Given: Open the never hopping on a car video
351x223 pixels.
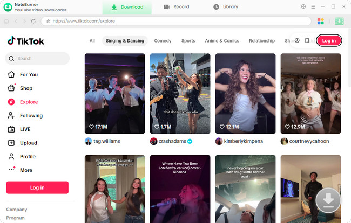Looking at the screenshot, I should [245, 189].
